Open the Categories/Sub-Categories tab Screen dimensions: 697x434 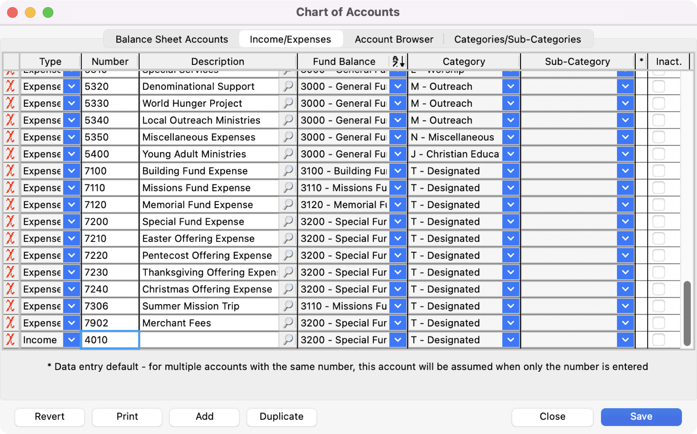tap(517, 39)
